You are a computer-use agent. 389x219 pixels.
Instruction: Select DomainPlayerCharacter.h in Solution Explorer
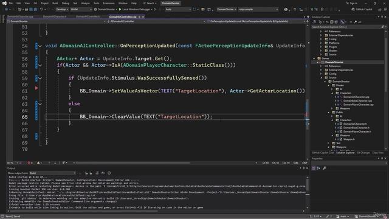(357, 131)
